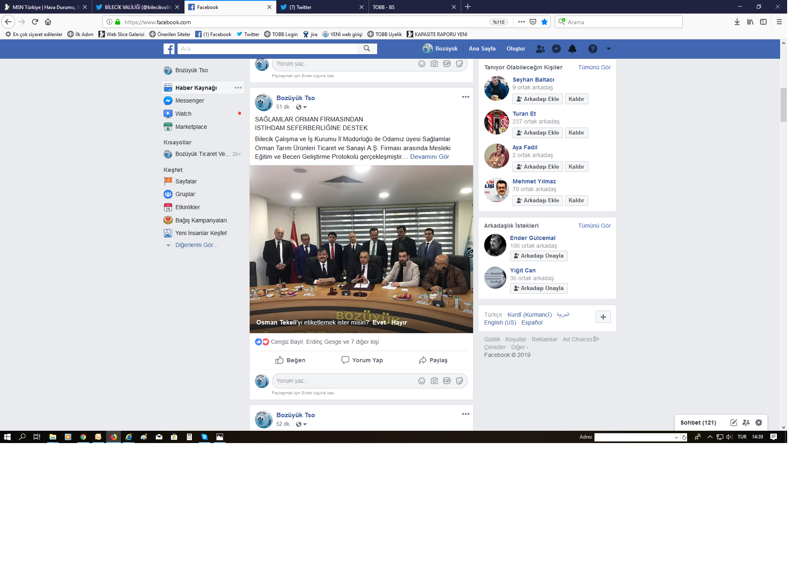Open Watch in left sidebar
806x585 pixels.
(183, 114)
